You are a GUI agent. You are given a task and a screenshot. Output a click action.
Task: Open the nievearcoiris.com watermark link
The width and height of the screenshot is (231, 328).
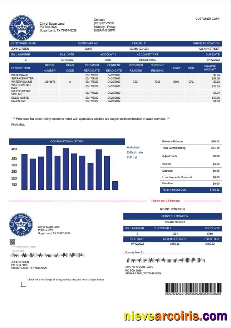point(175,316)
